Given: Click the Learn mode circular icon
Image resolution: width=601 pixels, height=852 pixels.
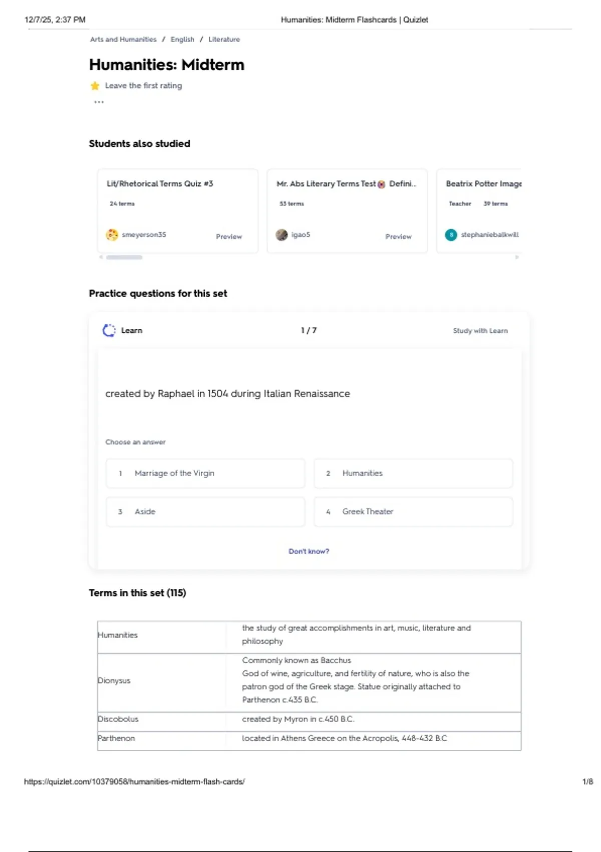Looking at the screenshot, I should [109, 330].
